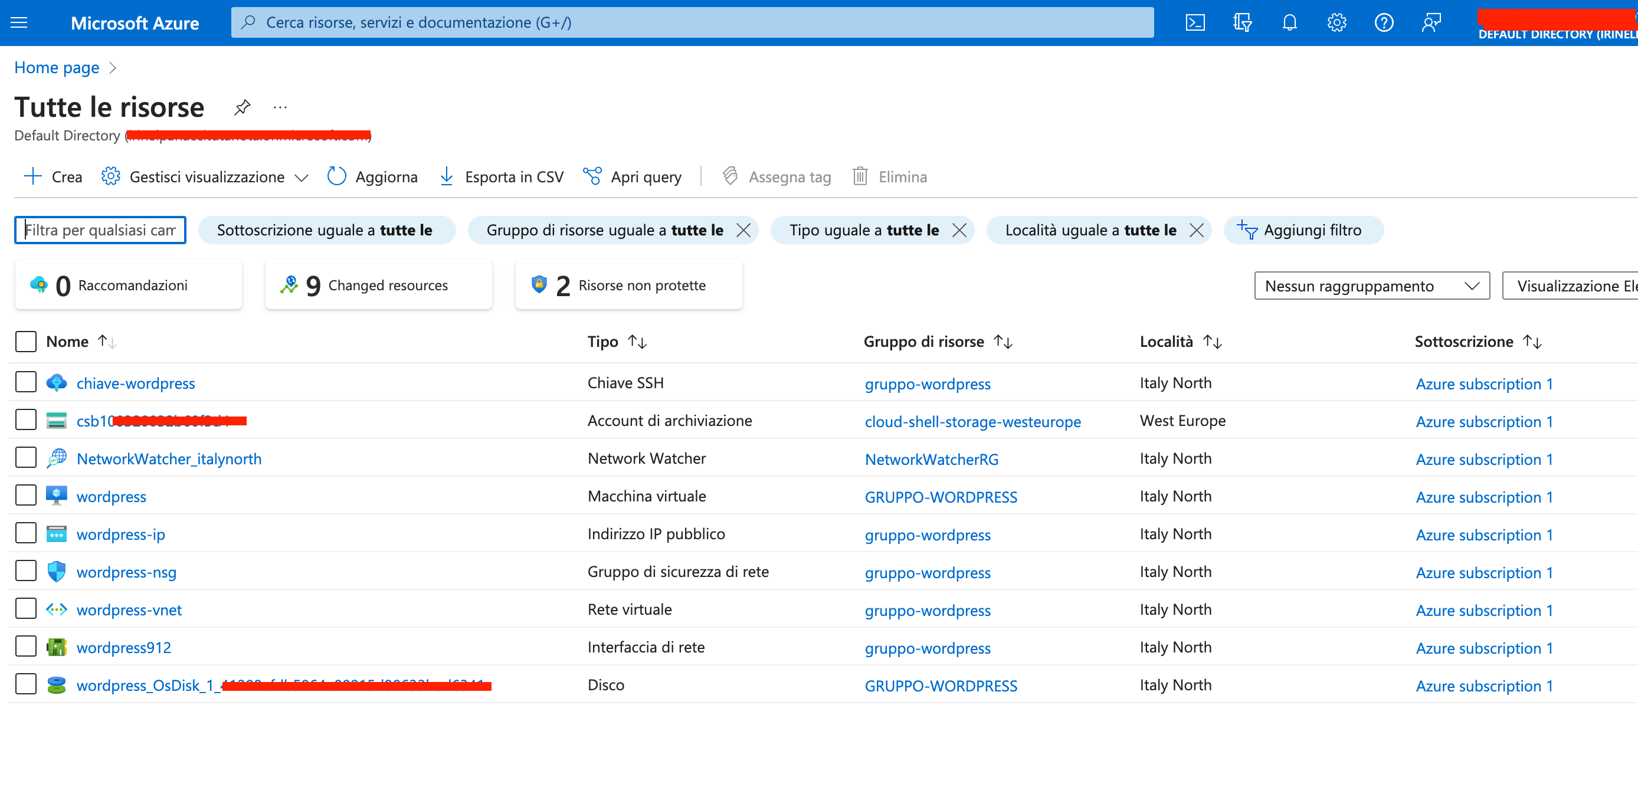Open the help question mark icon

click(x=1384, y=23)
